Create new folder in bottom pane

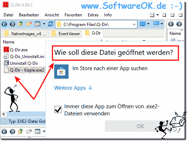point(29,131)
